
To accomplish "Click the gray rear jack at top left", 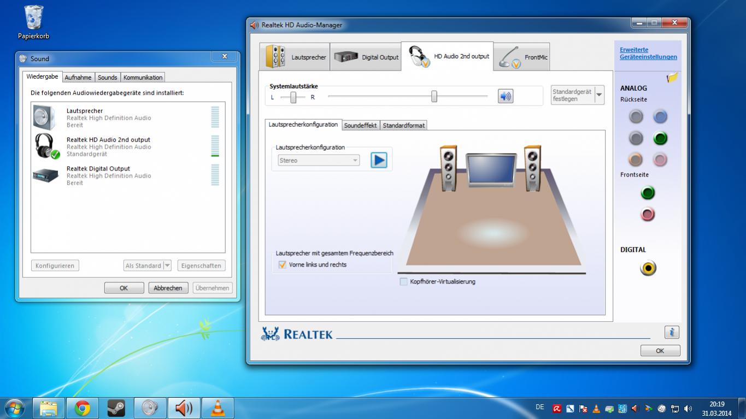I will click(636, 116).
